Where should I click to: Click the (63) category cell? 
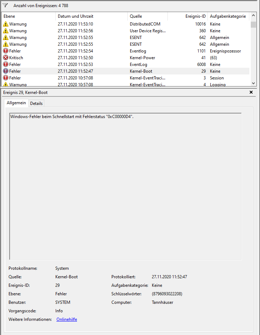coord(214,58)
